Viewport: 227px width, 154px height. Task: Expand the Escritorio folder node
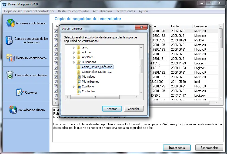tap(74, 87)
